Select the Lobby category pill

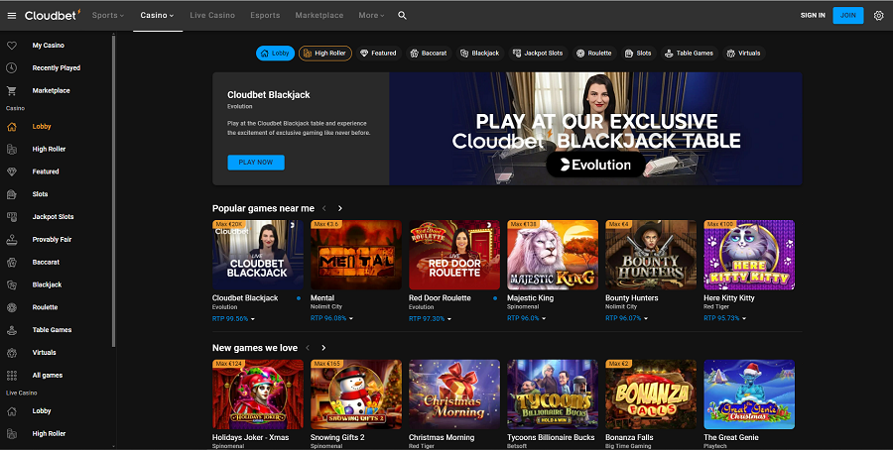[275, 54]
